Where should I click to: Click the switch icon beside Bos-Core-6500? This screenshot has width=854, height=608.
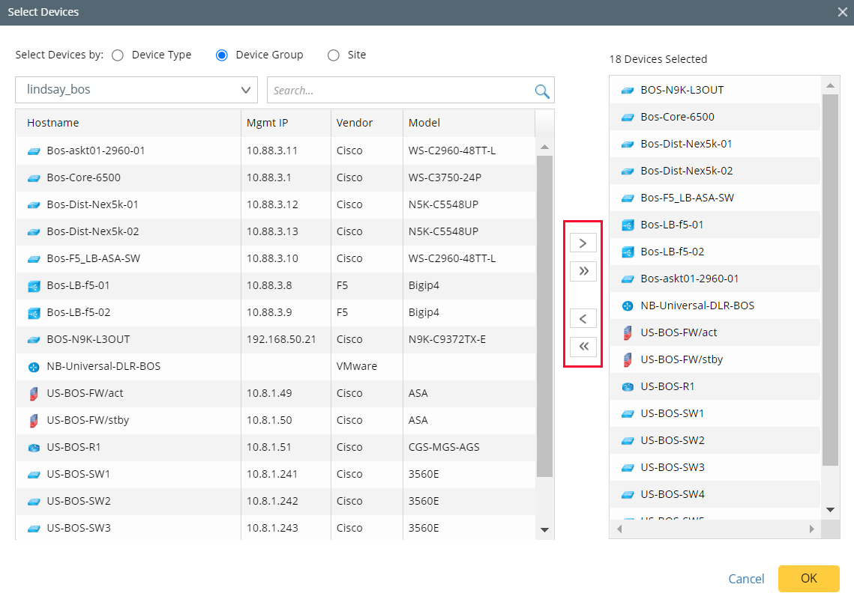click(x=32, y=177)
